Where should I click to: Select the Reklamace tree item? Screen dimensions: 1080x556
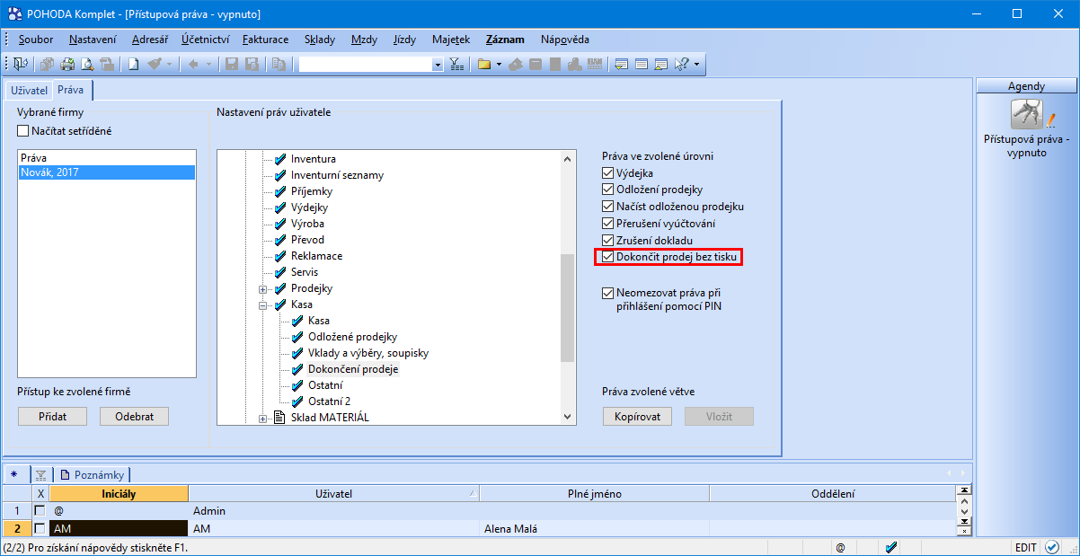tap(316, 256)
